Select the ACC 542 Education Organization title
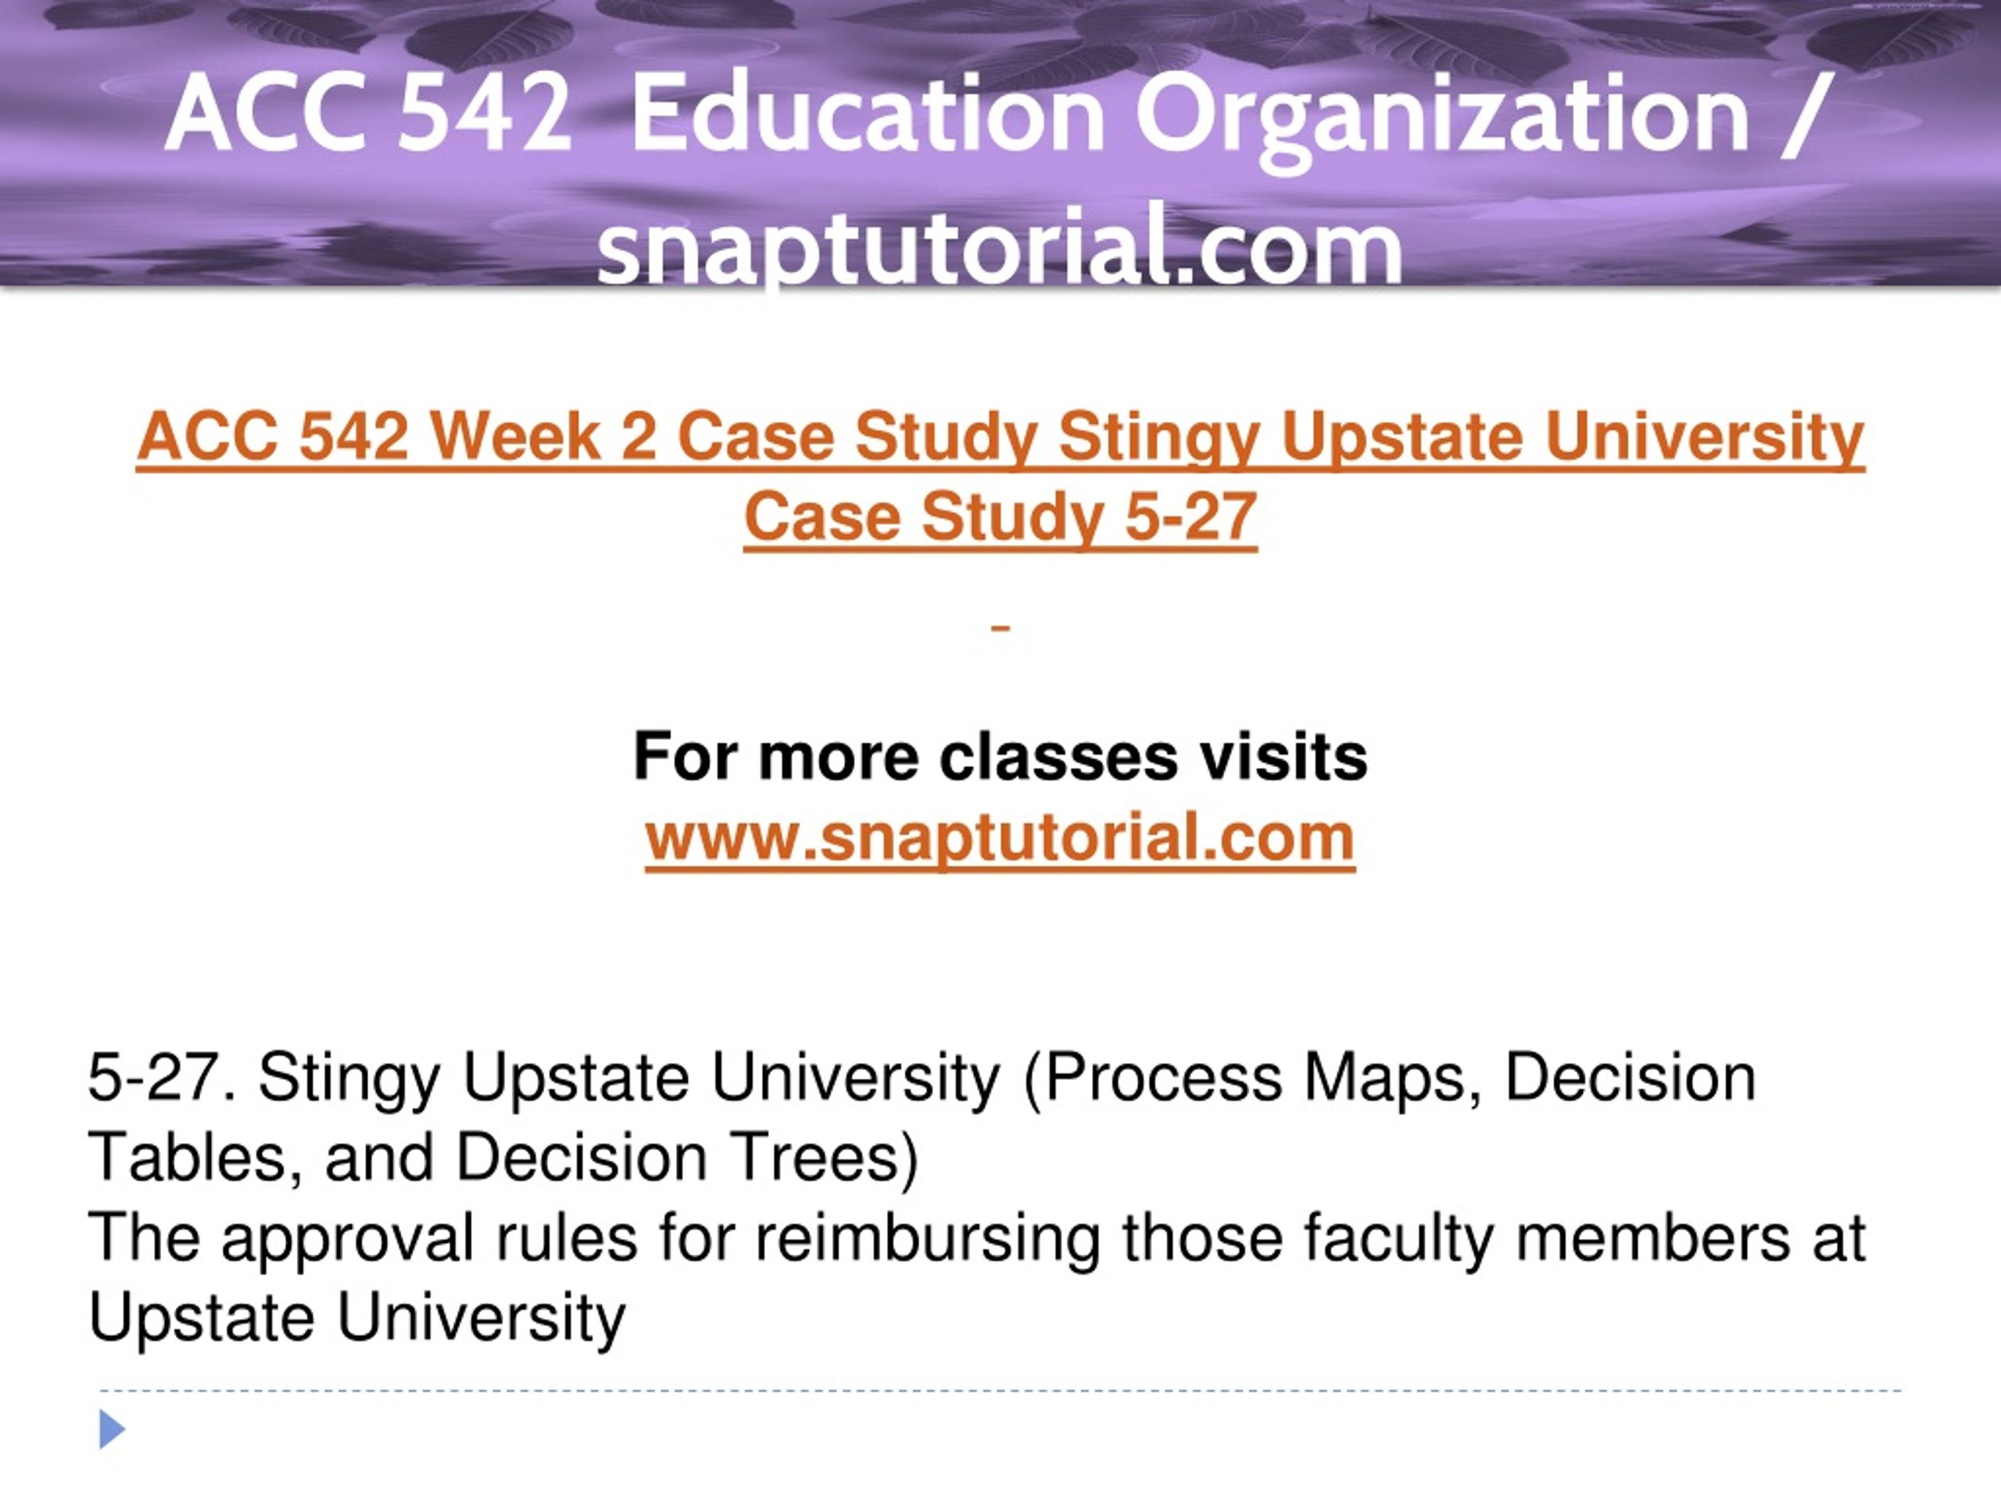The height and width of the screenshot is (1501, 2001). click(1000, 114)
